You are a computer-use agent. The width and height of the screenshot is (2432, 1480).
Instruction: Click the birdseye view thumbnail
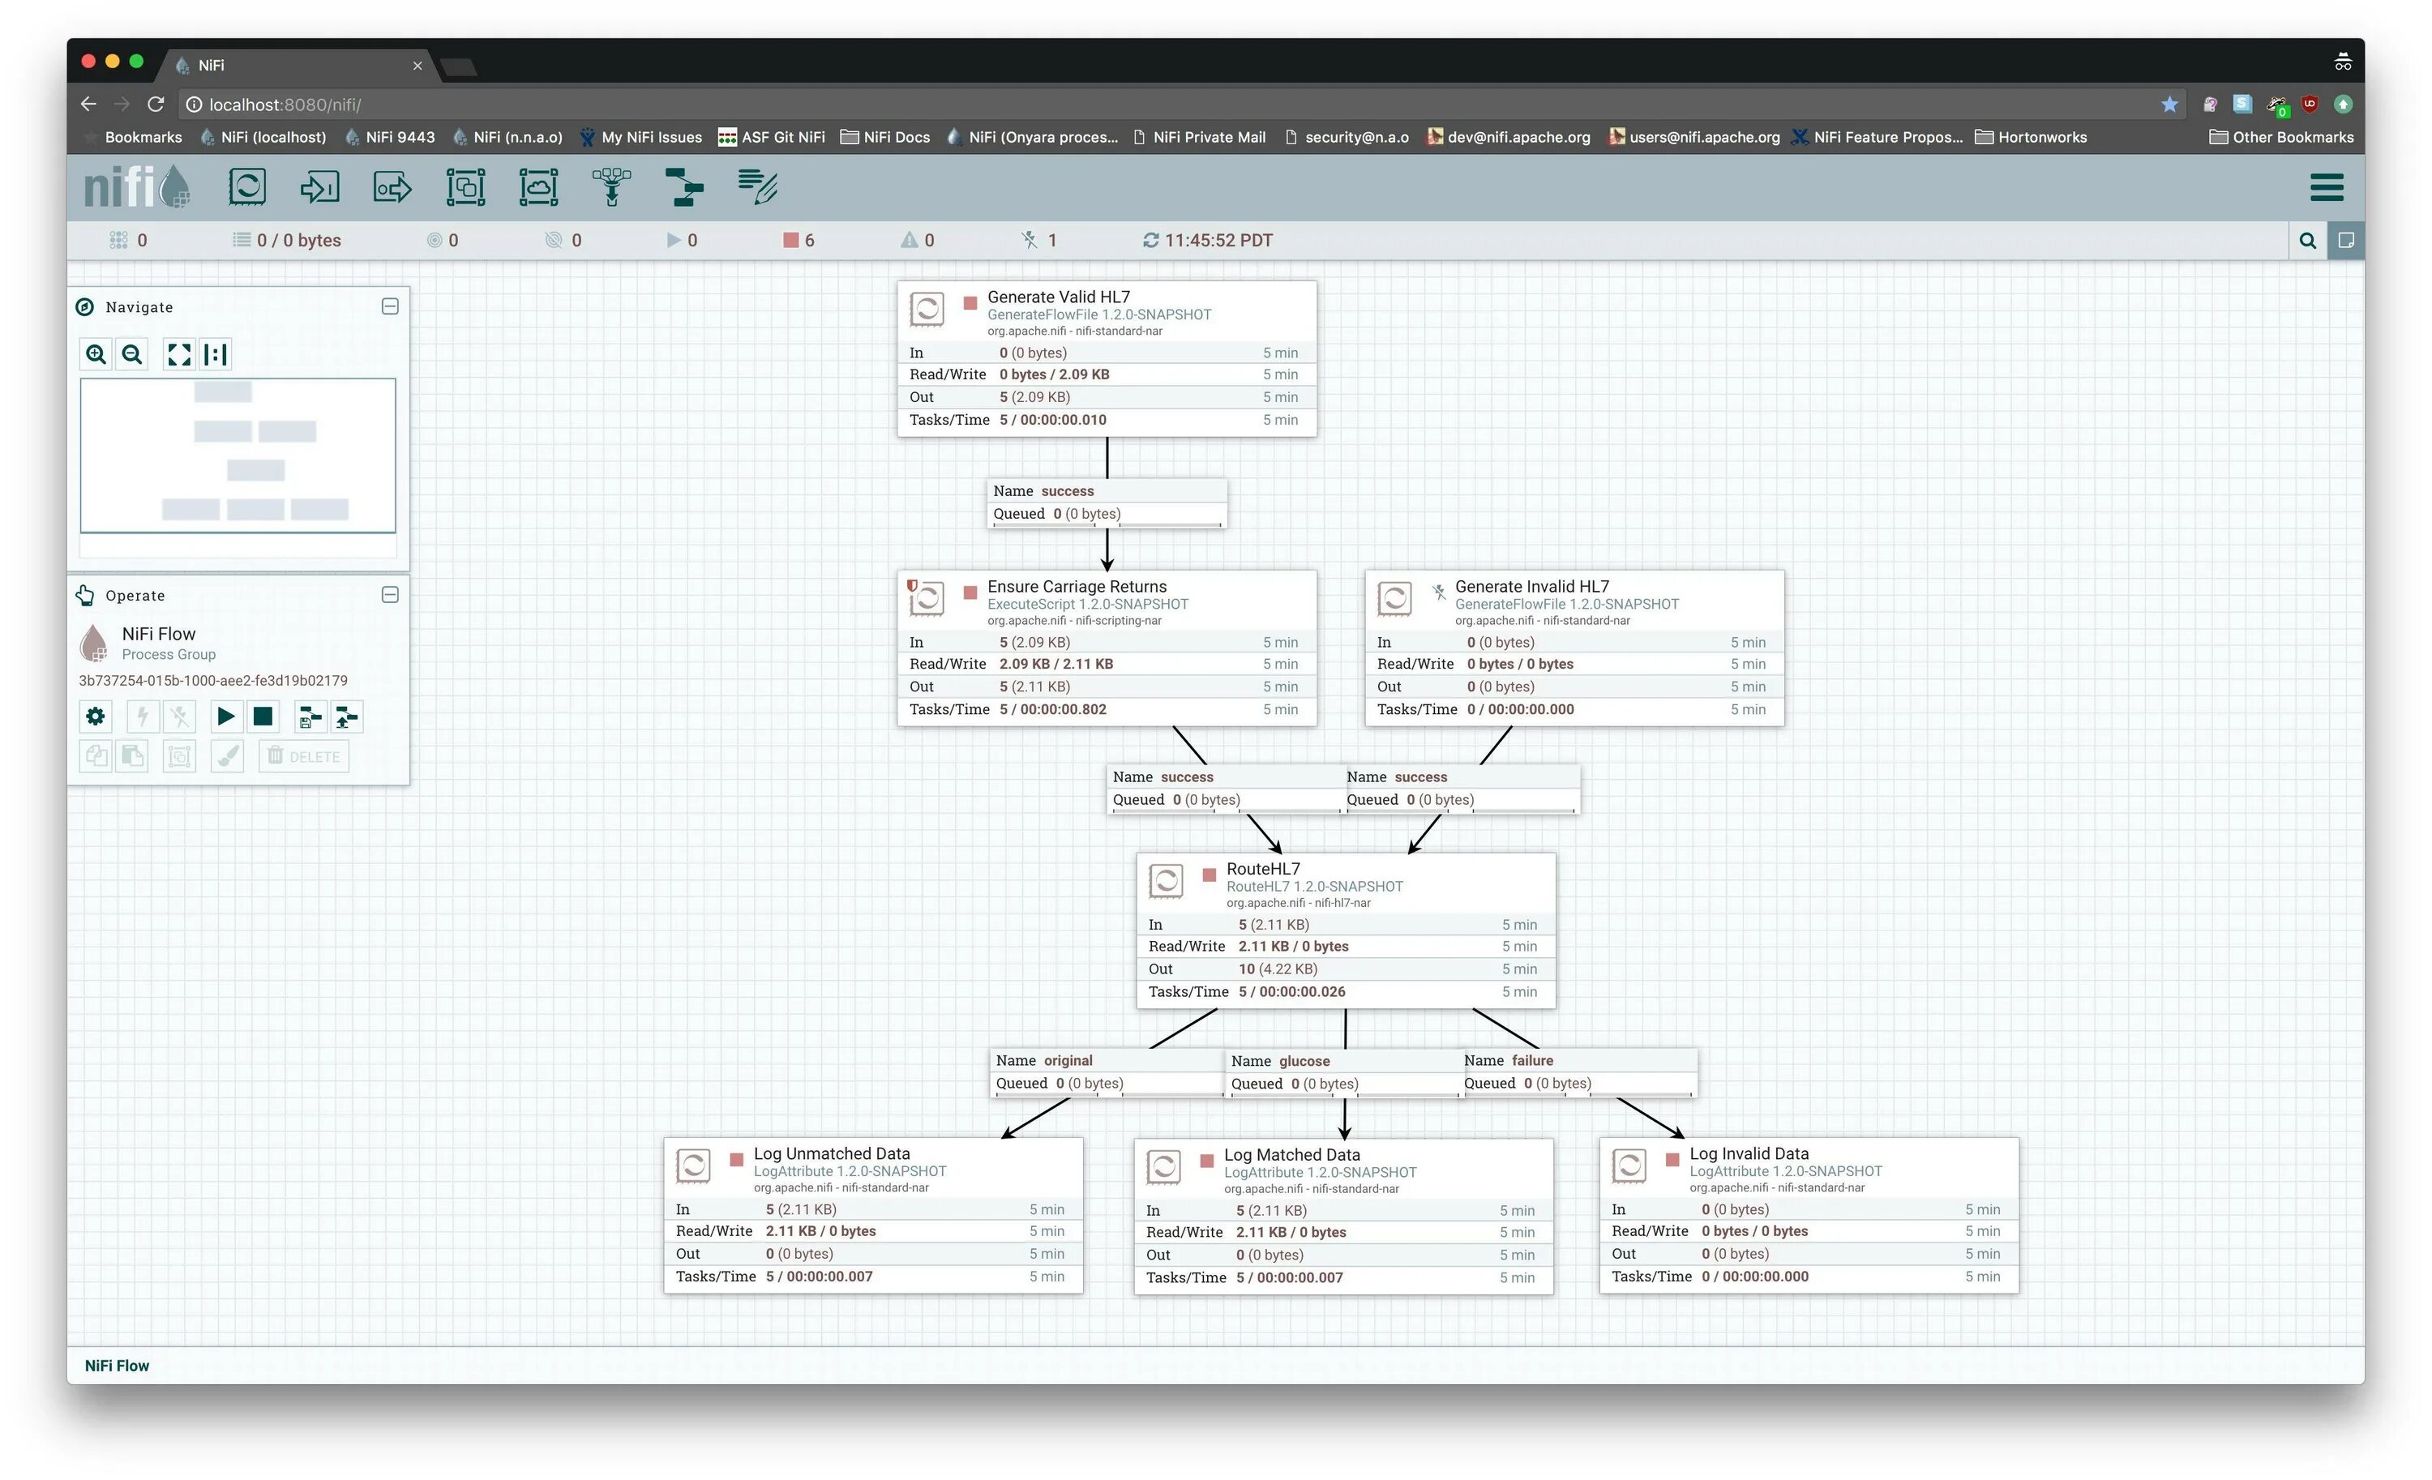click(x=238, y=455)
